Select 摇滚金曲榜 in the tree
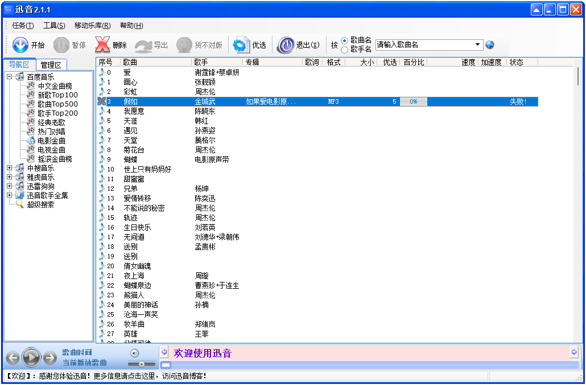The image size is (586, 385). [55, 159]
